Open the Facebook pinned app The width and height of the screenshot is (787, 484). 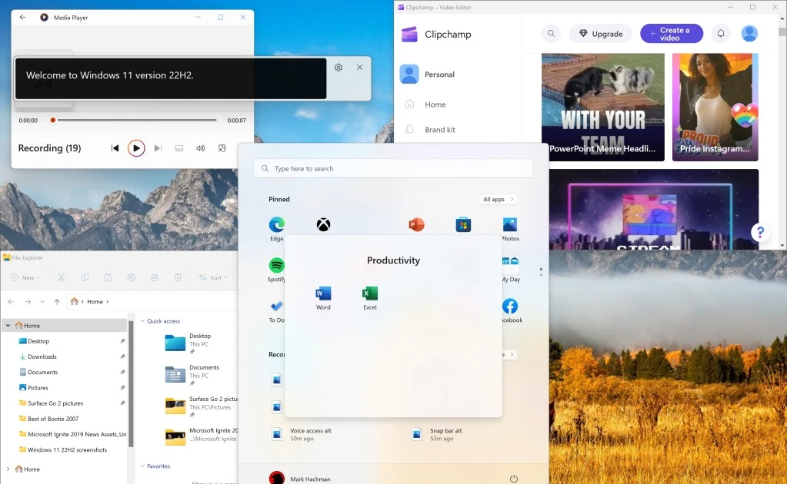pyautogui.click(x=510, y=307)
